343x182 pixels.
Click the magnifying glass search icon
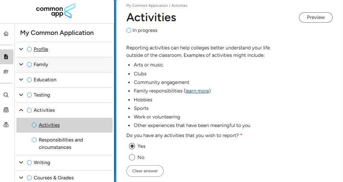click(x=6, y=95)
